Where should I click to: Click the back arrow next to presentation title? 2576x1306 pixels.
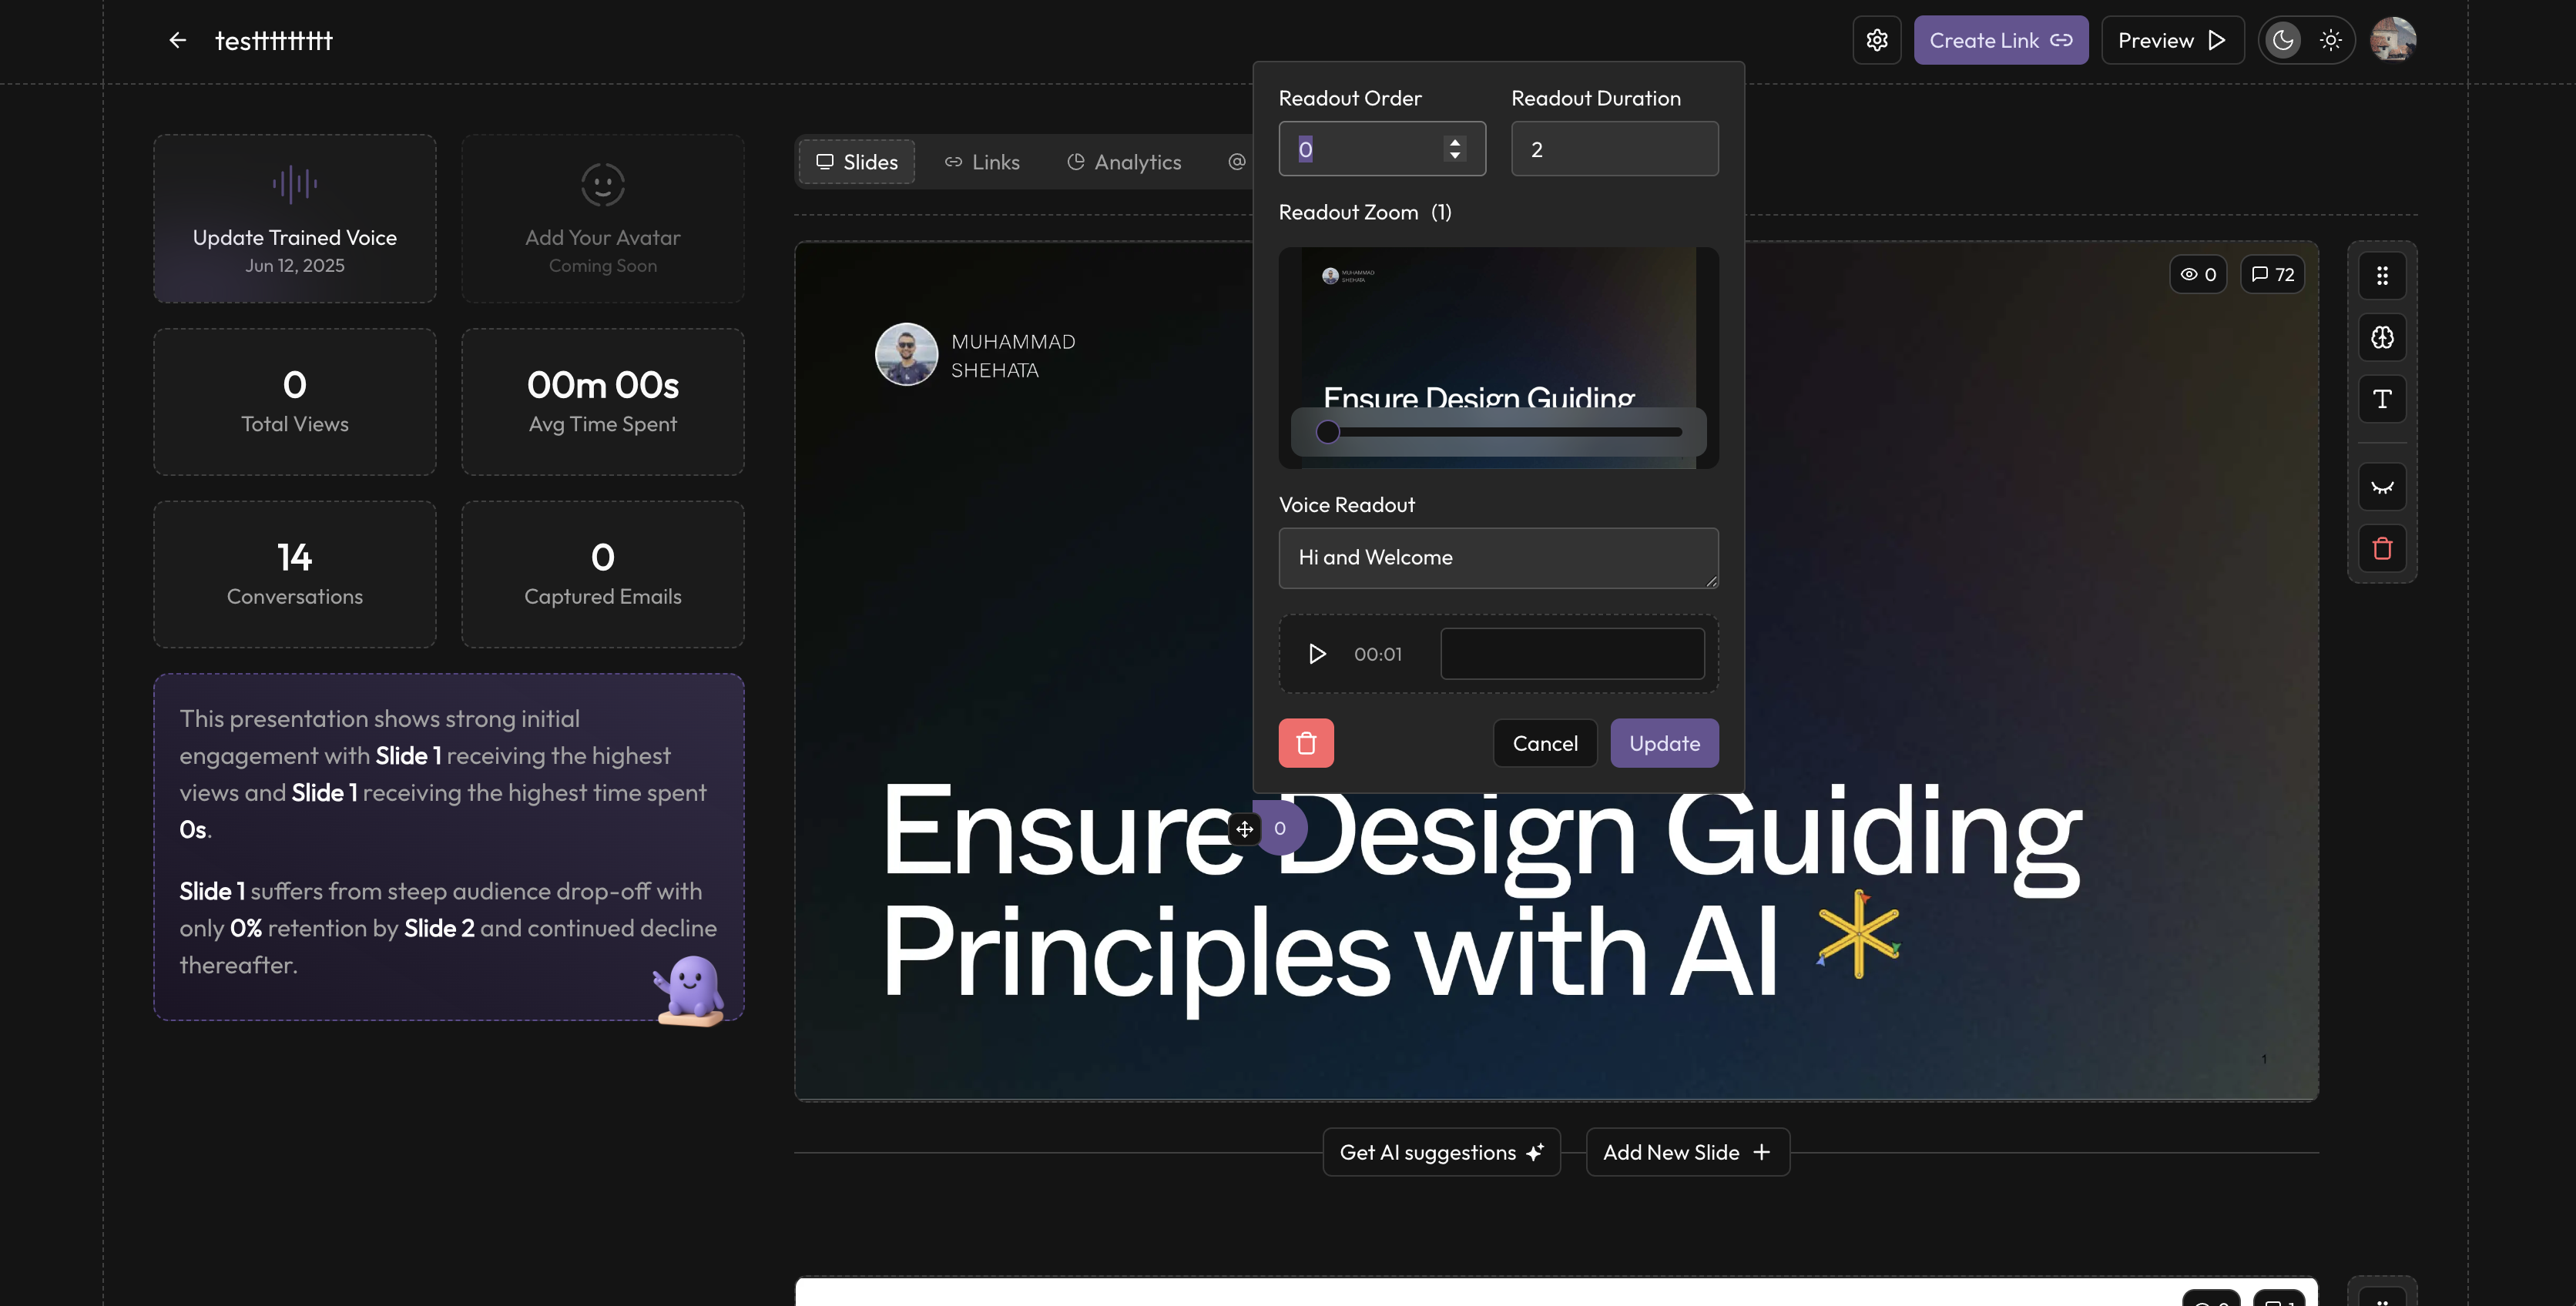177,40
